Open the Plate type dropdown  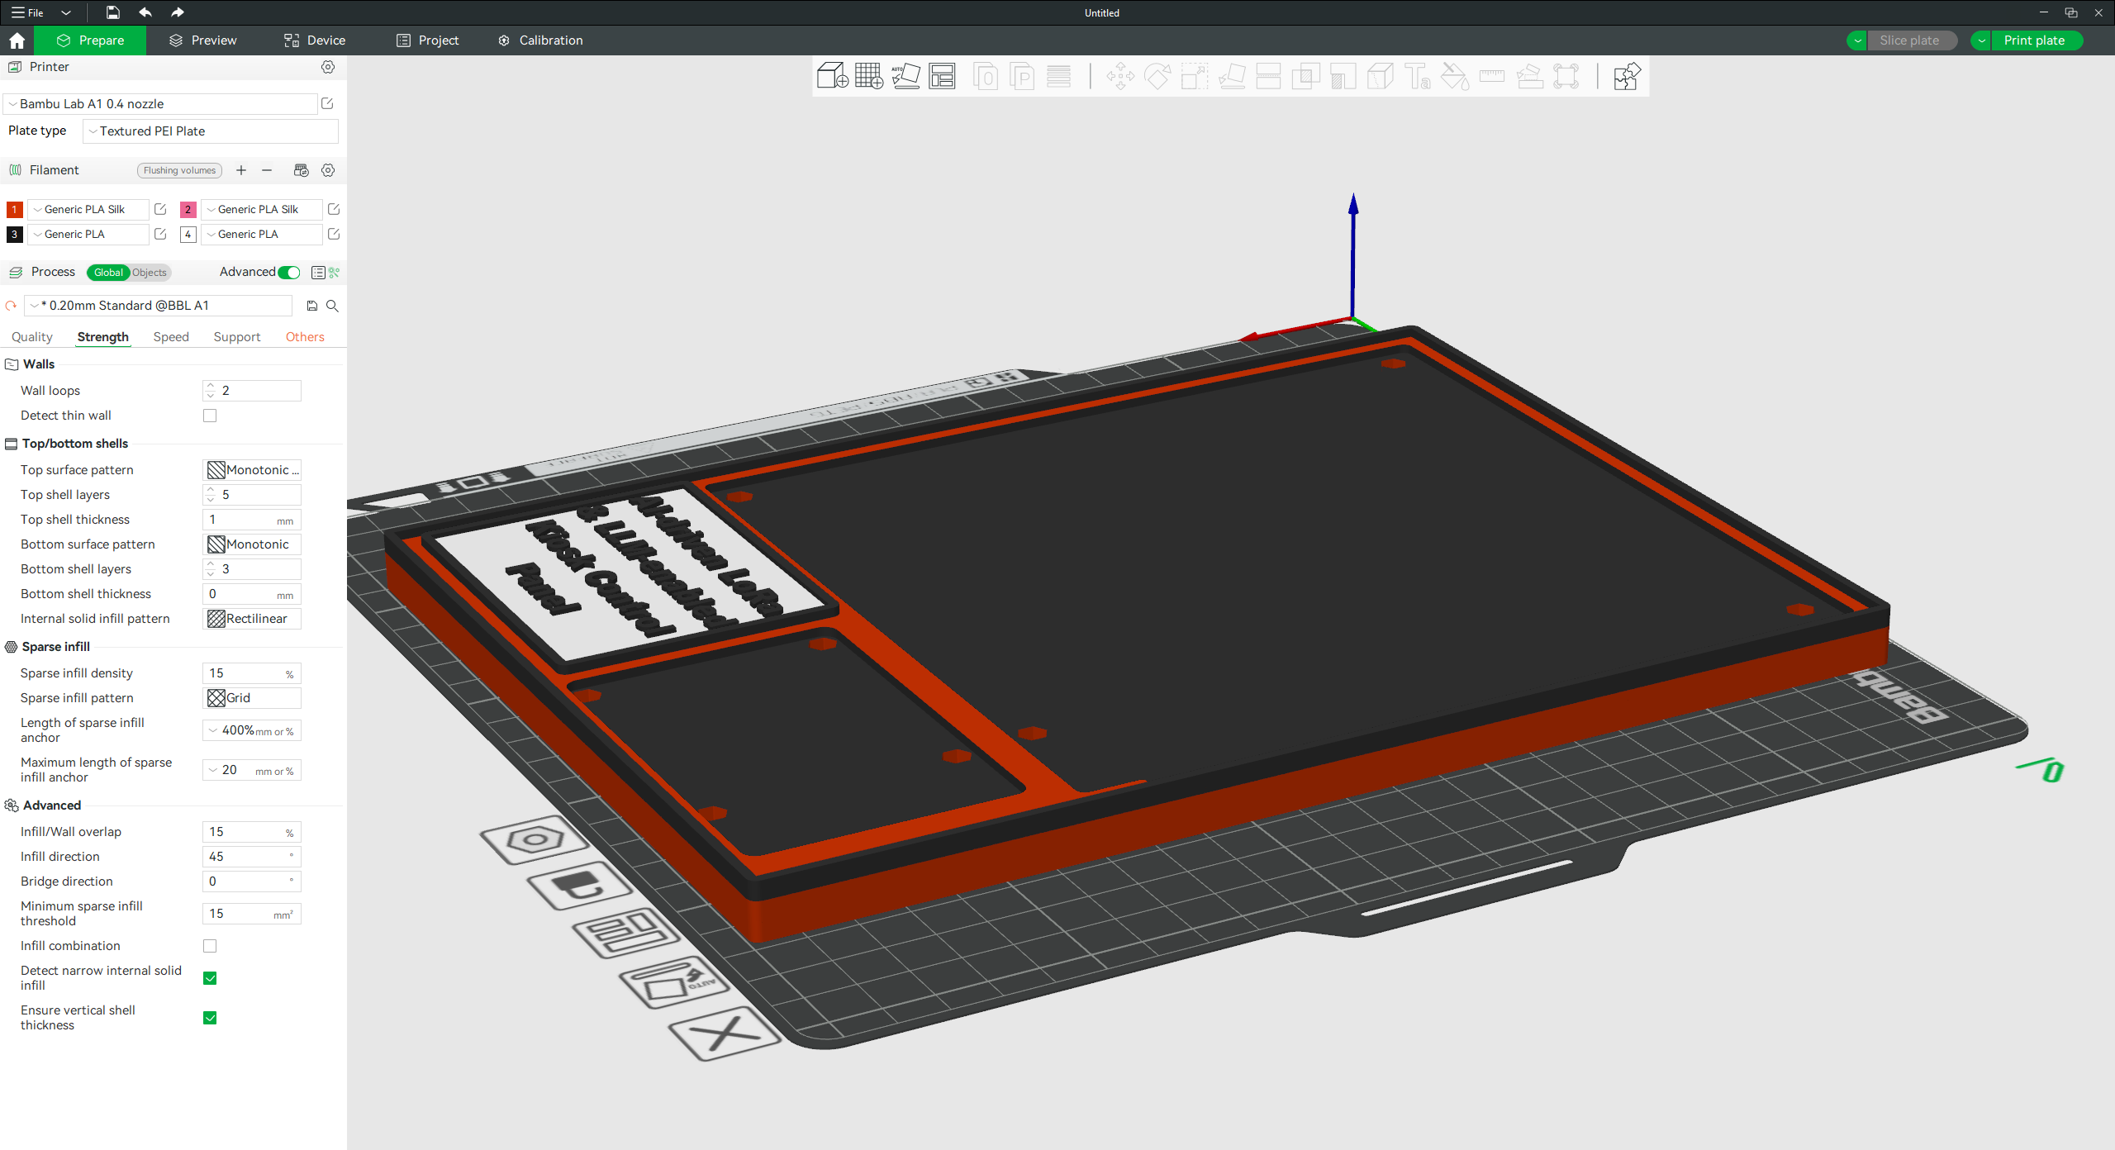coord(211,131)
